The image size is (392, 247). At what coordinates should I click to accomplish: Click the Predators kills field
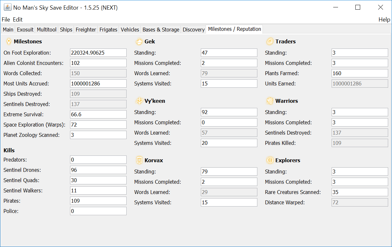[x=98, y=160]
